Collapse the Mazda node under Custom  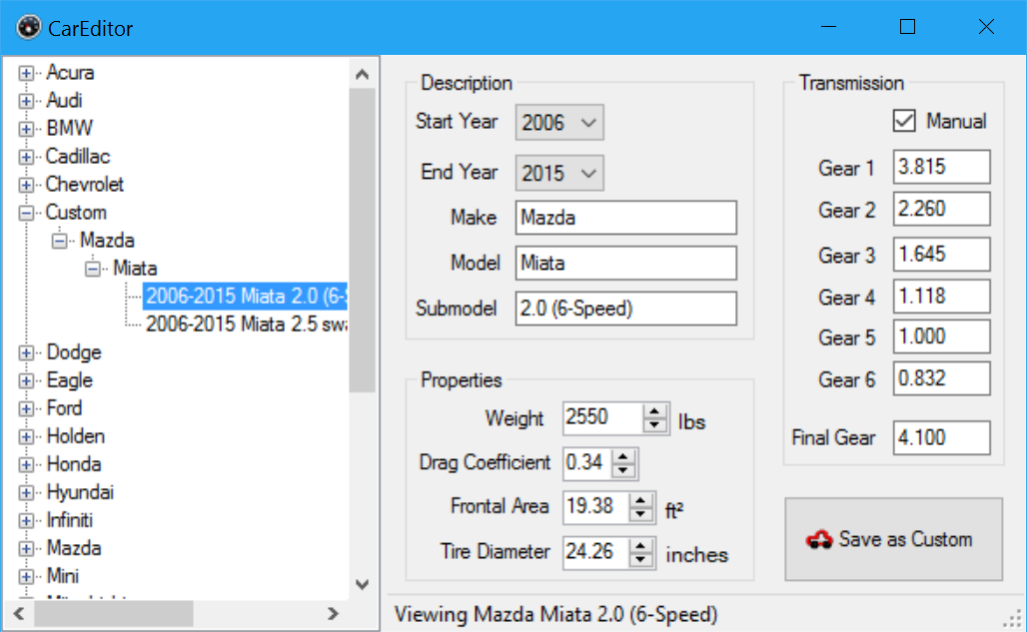[x=60, y=242]
